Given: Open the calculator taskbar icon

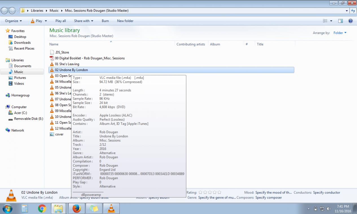Looking at the screenshot, I should click(x=25, y=209).
